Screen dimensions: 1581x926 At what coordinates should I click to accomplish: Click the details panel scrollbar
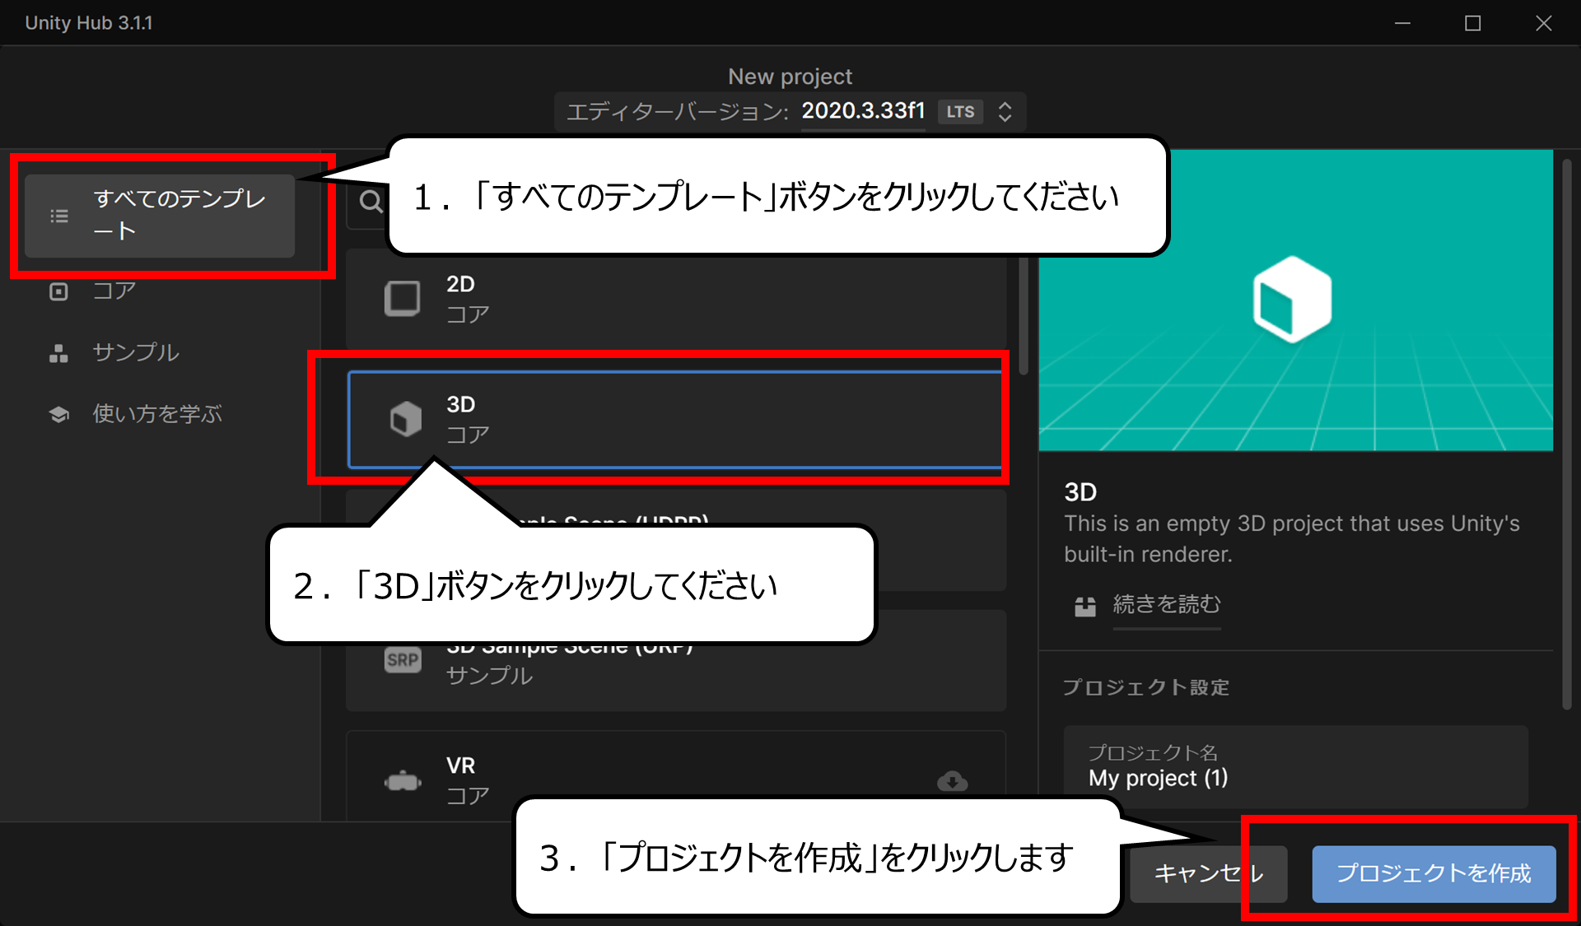click(1567, 435)
